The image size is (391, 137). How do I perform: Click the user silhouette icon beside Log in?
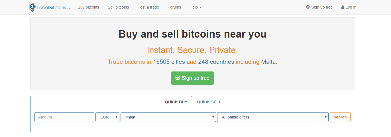pos(343,7)
